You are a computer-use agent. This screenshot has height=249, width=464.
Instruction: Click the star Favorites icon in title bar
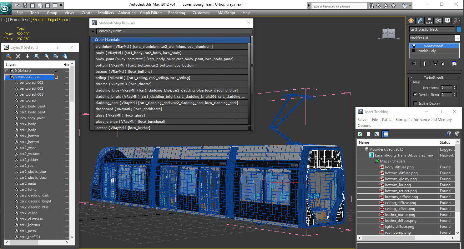[x=393, y=6]
